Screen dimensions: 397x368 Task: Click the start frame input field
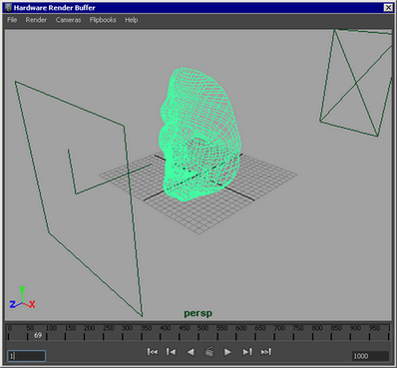coord(27,356)
